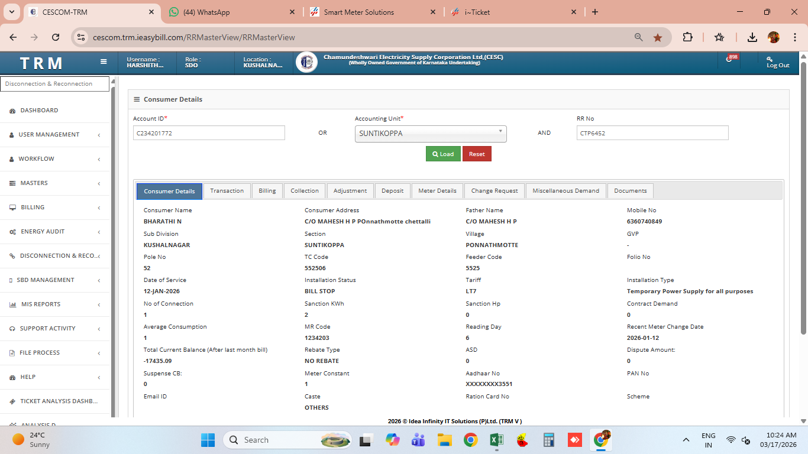Click the browser address bar URL
Screen dimensions: 808x454
(x=194, y=37)
